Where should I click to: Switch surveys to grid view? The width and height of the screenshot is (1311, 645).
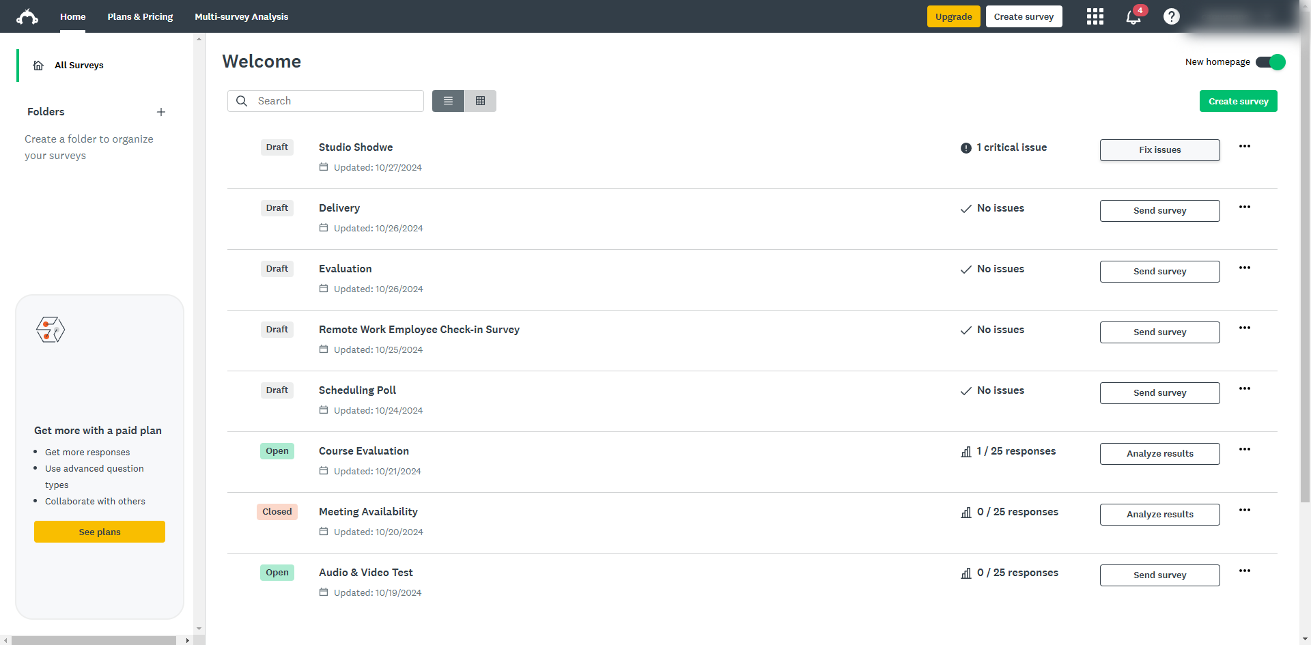[481, 100]
